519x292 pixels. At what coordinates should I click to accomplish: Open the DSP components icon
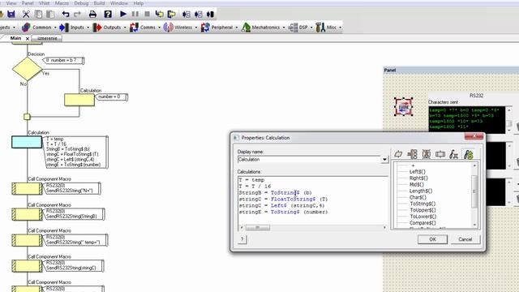pyautogui.click(x=293, y=27)
